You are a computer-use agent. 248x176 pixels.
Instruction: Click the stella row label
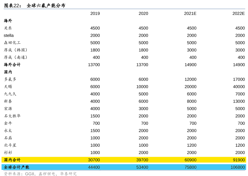[x=9, y=35]
